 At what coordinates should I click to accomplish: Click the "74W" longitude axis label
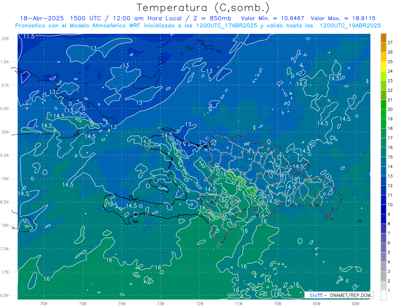[x=121, y=304]
